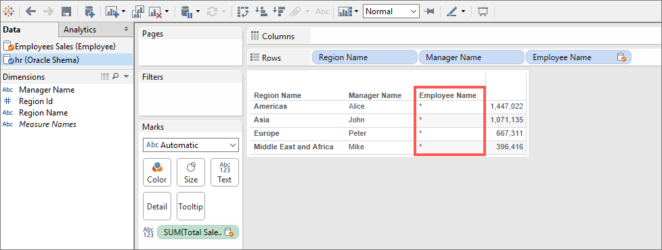Open the new worksheet dropdown arrow
Image resolution: width=662 pixels, height=250 pixels.
(123, 11)
